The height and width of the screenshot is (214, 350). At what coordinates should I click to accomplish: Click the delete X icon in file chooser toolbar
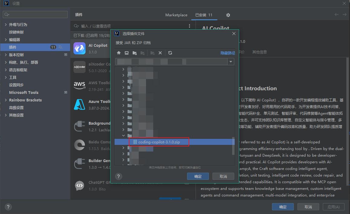[x=160, y=53]
